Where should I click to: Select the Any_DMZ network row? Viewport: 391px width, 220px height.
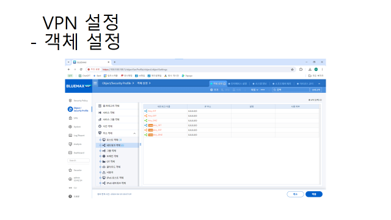[x=231, y=120]
